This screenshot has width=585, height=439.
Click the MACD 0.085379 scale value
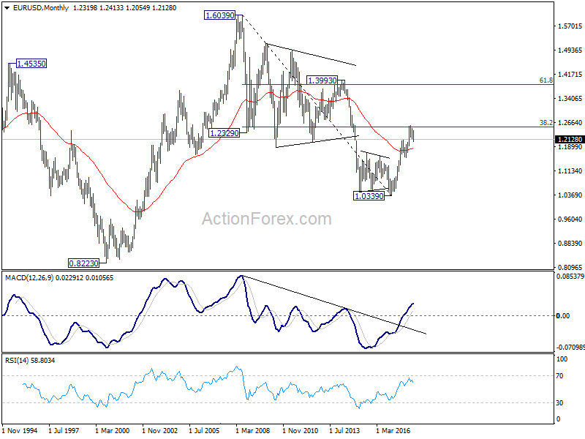tap(570, 277)
